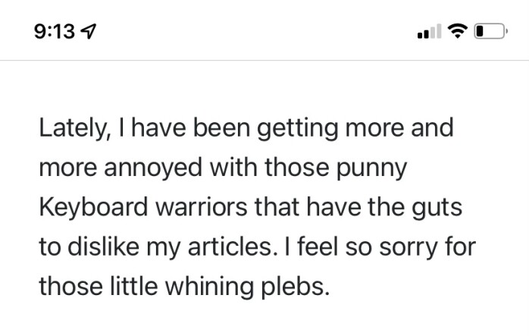
Task: Tap the location arrow icon in status bar
Action: (x=89, y=31)
